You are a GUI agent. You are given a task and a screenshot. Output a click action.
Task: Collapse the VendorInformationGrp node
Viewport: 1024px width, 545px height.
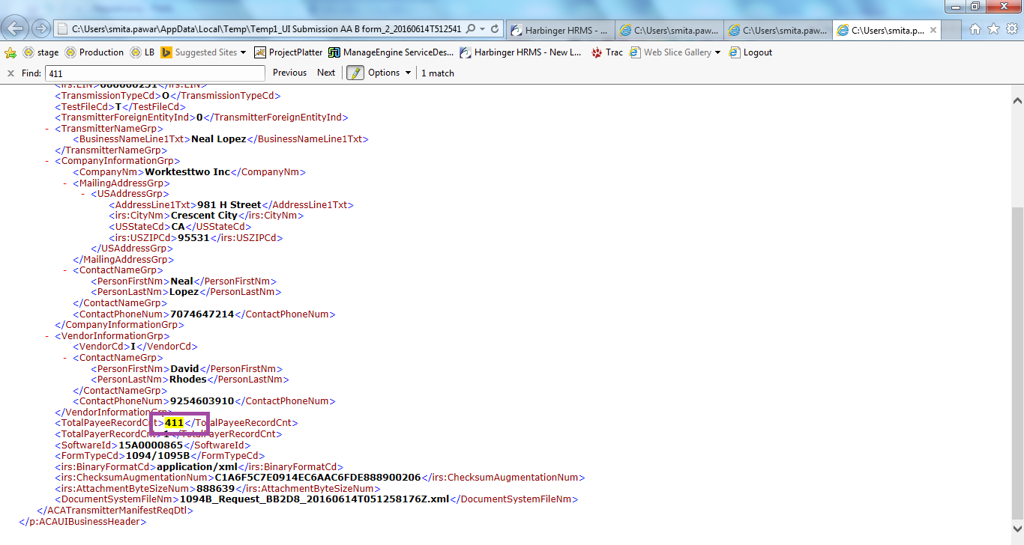tap(46, 336)
